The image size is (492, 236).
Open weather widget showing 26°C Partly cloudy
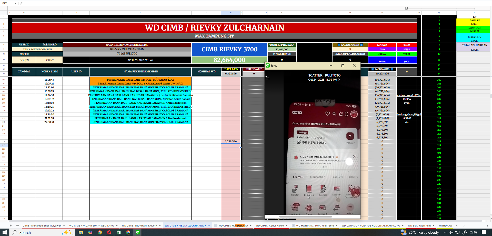[420, 232]
